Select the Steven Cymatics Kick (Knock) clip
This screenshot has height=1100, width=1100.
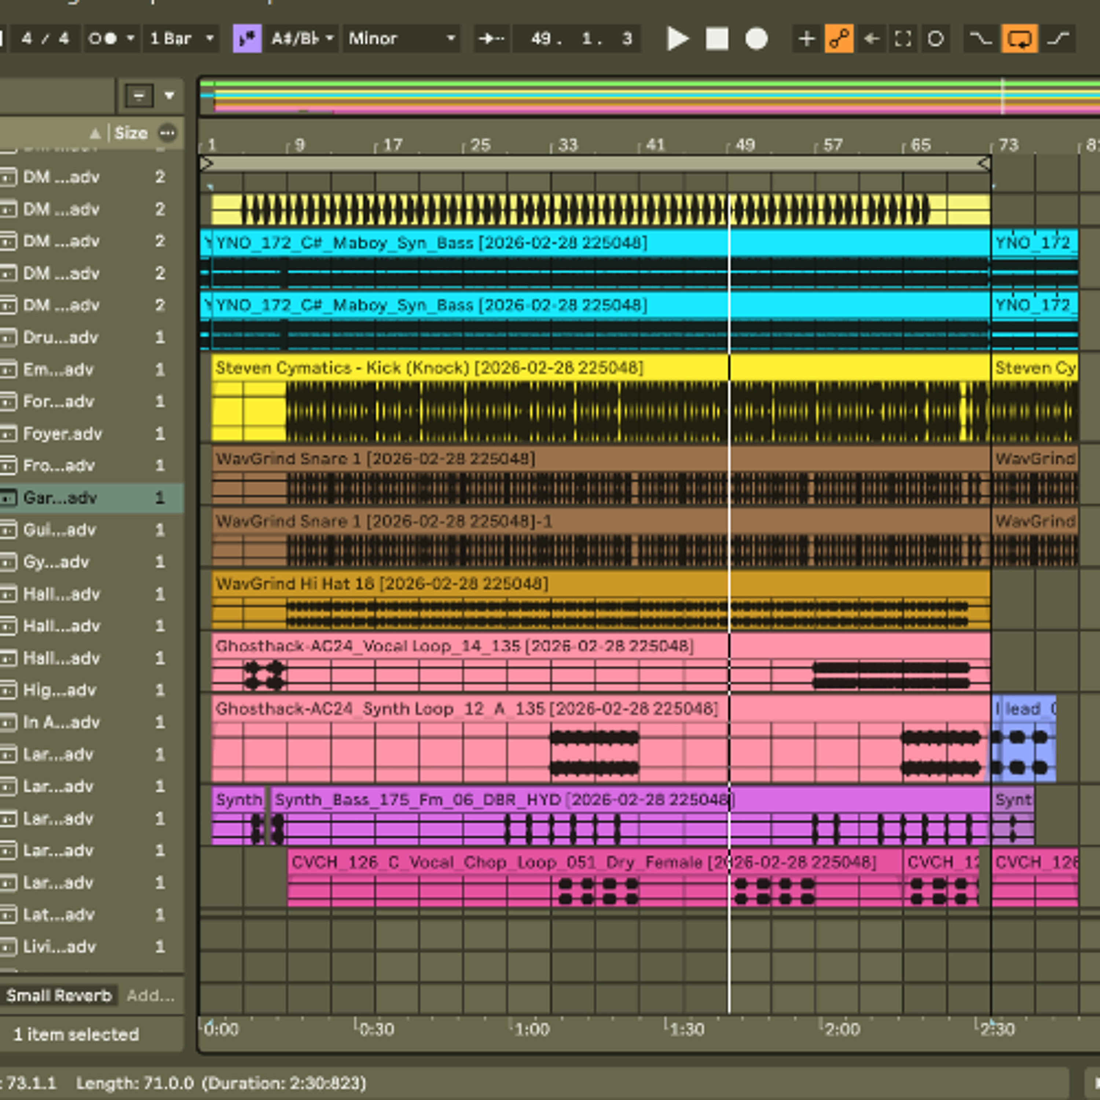tap(601, 368)
